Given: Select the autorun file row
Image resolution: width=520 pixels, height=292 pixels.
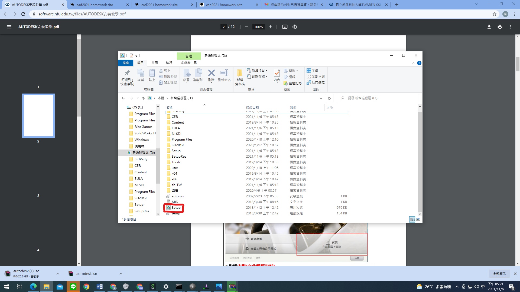Looking at the screenshot, I should tap(256, 196).
